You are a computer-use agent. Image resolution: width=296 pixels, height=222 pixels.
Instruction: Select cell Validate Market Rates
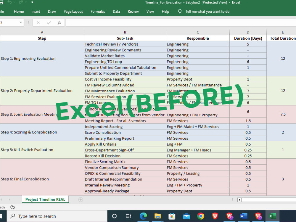click(125, 56)
